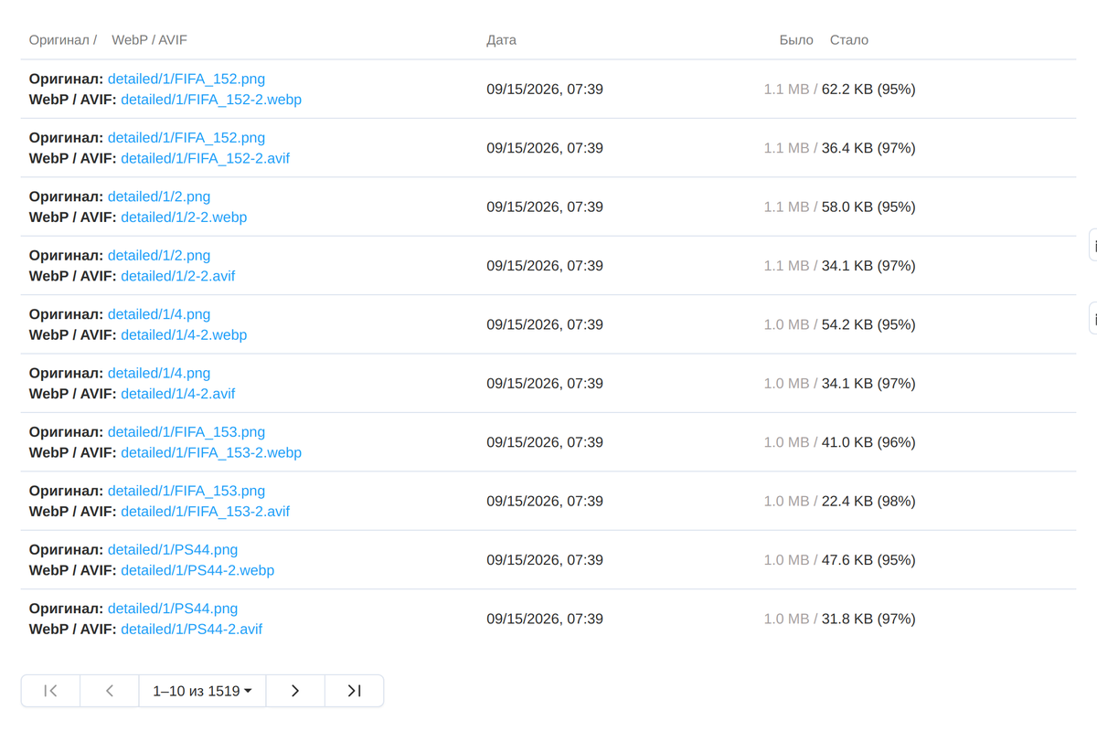Open original FIFA_153.png link above FIFA_153-2.avif
The width and height of the screenshot is (1097, 731).
pos(186,491)
